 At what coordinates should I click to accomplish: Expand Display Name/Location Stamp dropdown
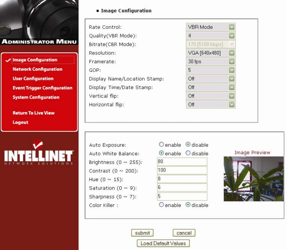pyautogui.click(x=211, y=79)
